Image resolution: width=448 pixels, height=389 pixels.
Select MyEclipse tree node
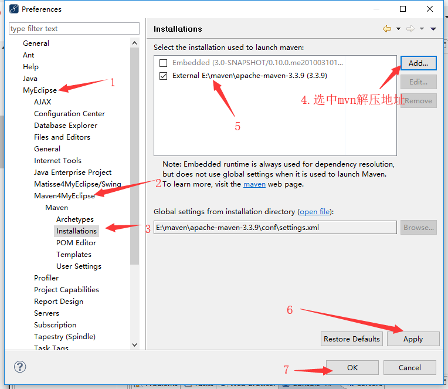[40, 90]
